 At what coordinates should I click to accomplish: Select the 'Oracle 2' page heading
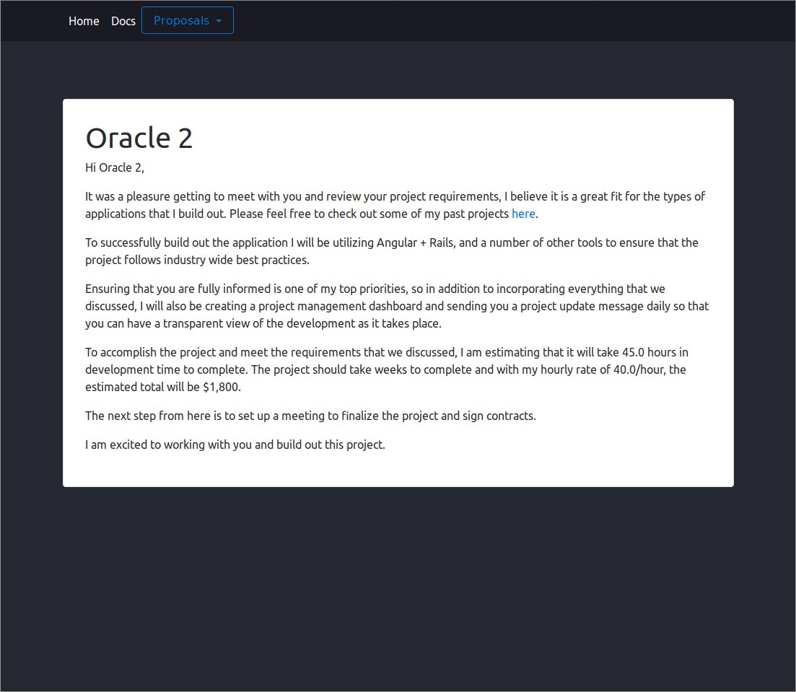tap(139, 138)
